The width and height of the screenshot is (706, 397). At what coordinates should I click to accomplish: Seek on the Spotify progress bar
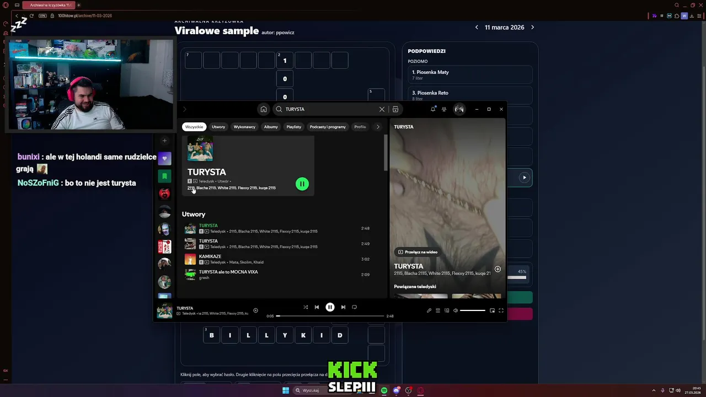point(330,316)
